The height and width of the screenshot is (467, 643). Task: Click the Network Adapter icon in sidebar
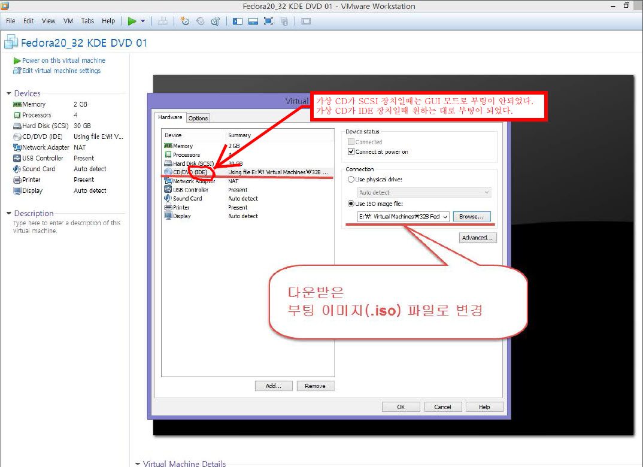17,147
